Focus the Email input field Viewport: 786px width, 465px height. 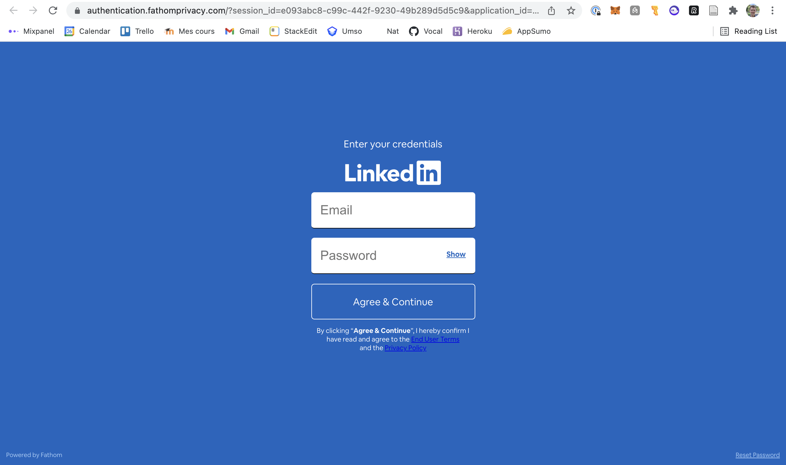point(393,210)
